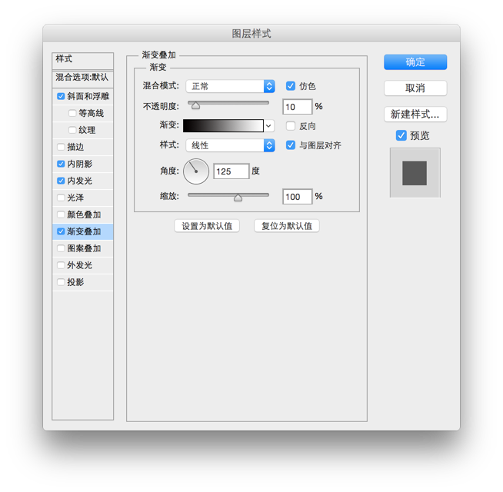Click the scale value field showing 100
Screen dimensions: 503x492
pyautogui.click(x=297, y=197)
